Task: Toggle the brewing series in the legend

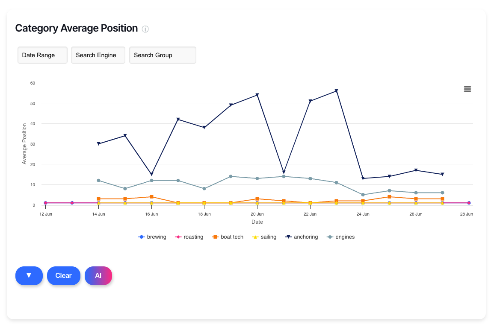Action: [153, 237]
